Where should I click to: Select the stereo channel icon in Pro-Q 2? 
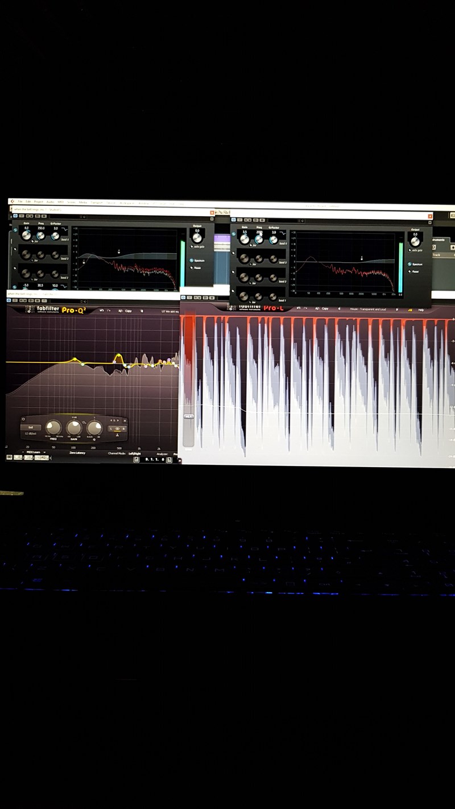tap(117, 428)
